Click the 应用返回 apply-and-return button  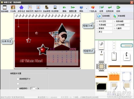[x=110, y=9]
